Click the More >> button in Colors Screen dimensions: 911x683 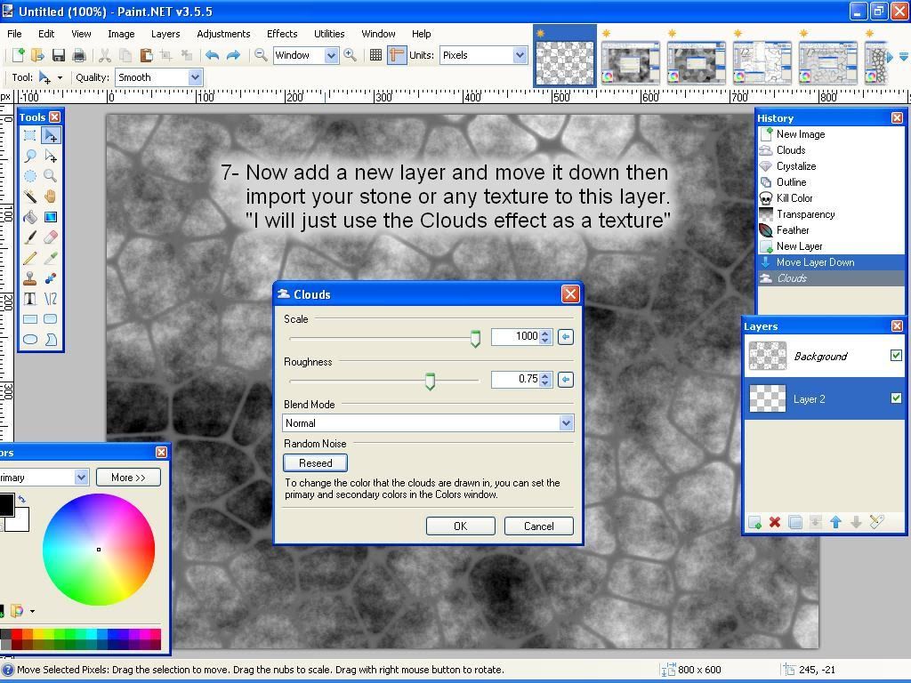(128, 478)
